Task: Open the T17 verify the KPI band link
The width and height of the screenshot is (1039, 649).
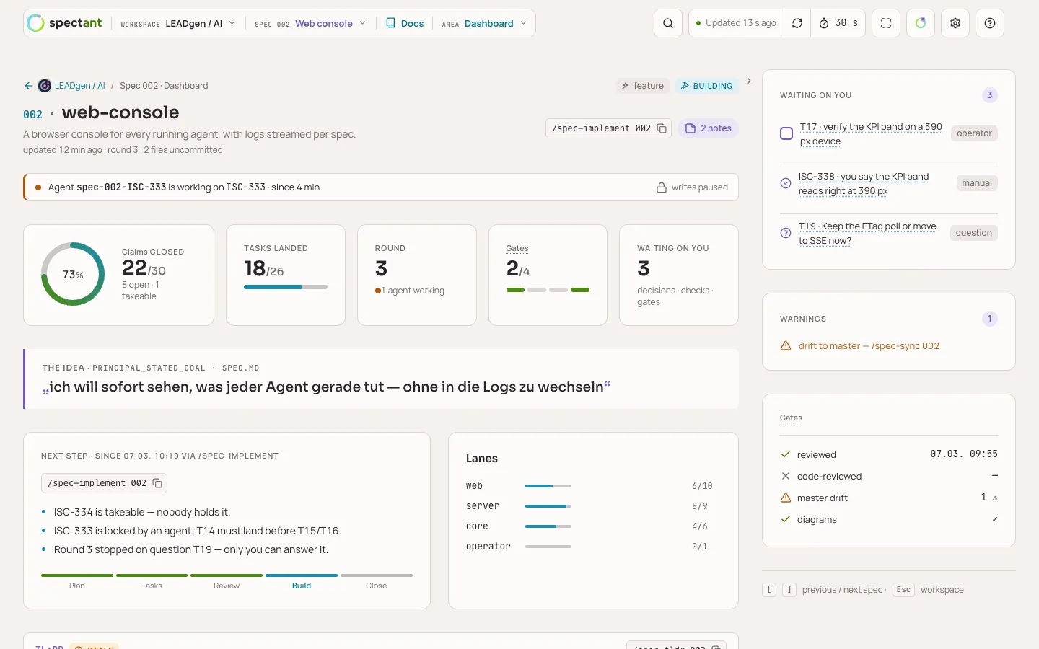Action: (x=871, y=133)
